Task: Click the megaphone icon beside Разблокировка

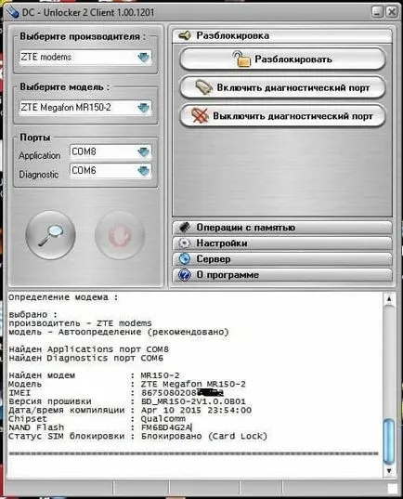Action: pyautogui.click(x=185, y=35)
